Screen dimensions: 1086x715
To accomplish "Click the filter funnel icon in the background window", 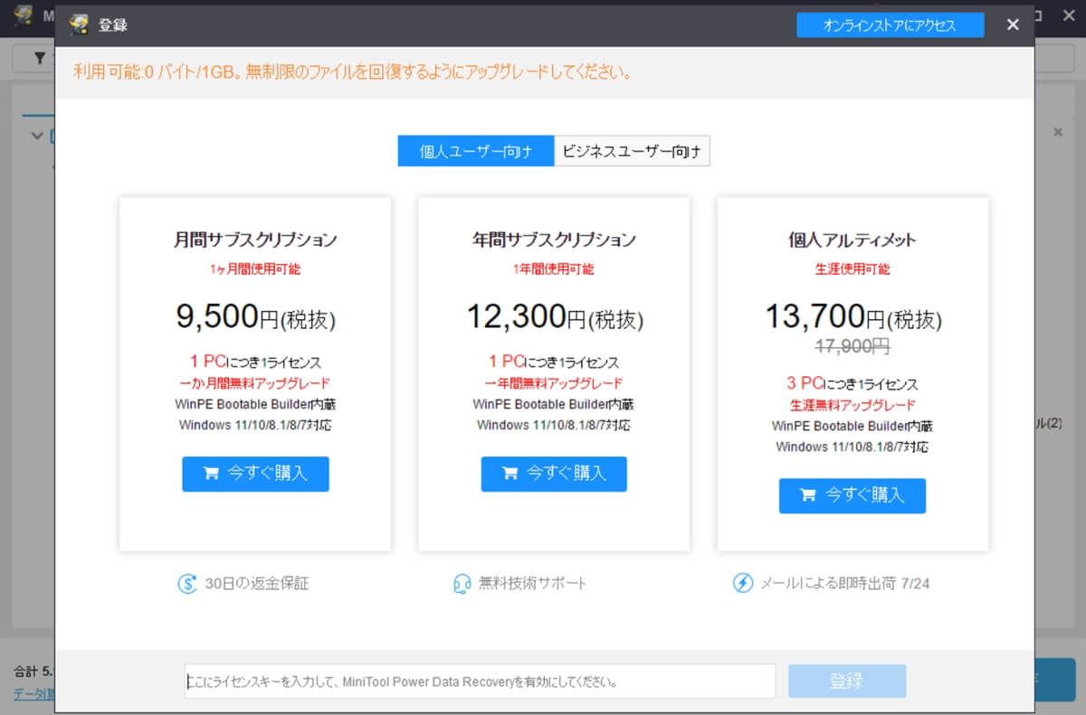I will tap(40, 59).
